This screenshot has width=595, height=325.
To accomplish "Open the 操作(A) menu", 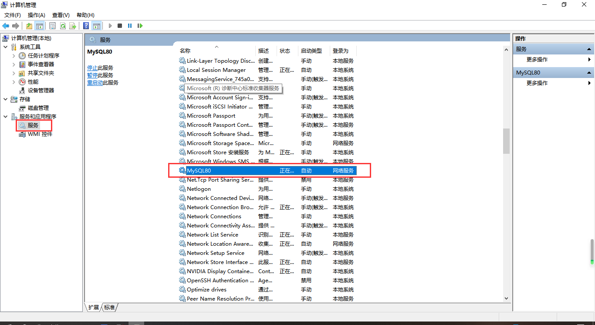I will (37, 15).
